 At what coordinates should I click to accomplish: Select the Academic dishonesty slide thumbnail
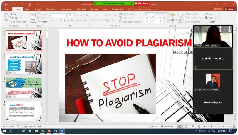[x=24, y=64]
